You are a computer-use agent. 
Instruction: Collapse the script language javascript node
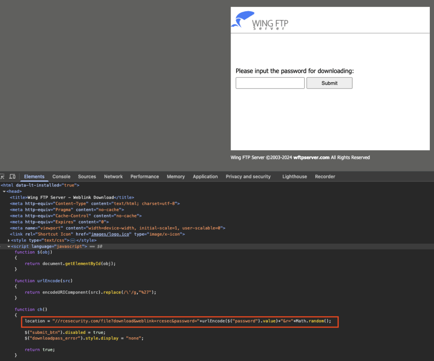coord(9,247)
